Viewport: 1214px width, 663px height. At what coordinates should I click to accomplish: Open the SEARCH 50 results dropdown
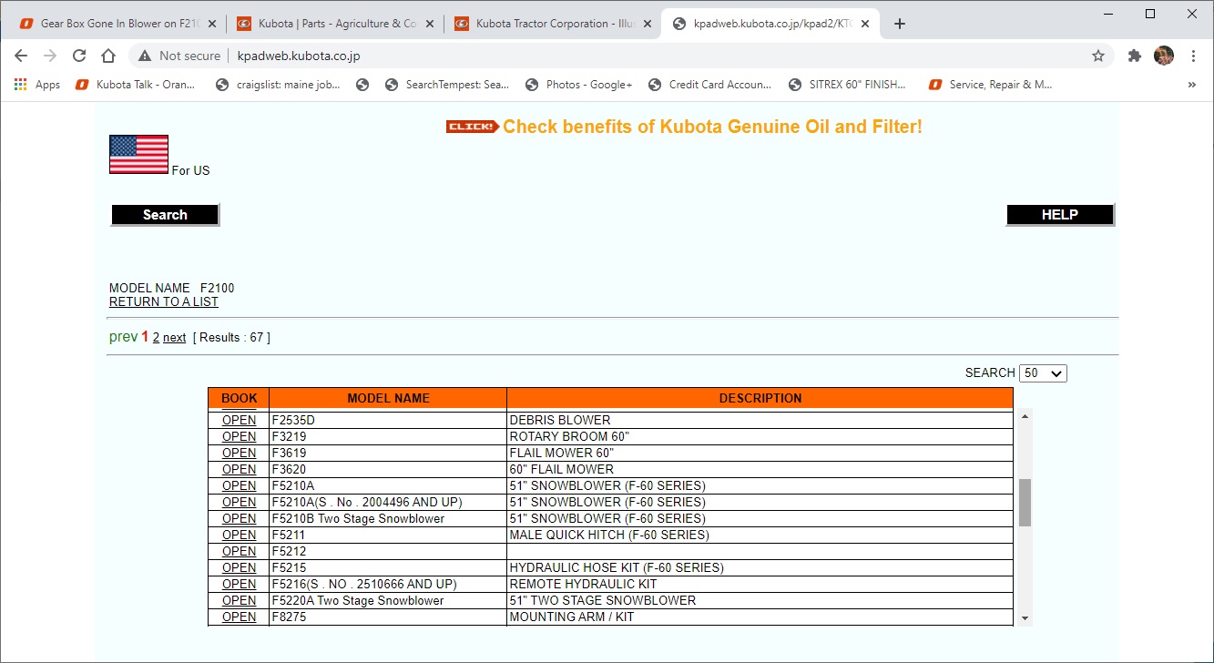[1043, 373]
